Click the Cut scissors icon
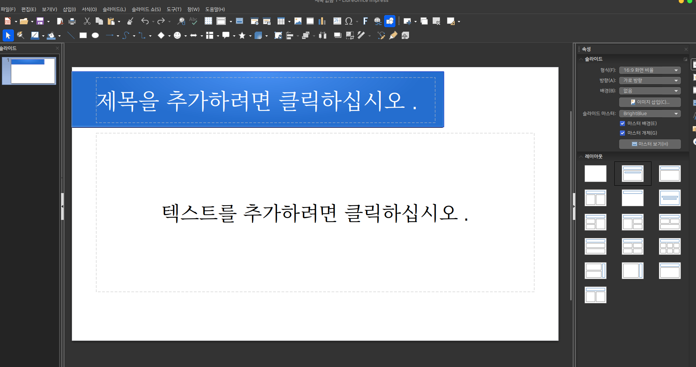696x367 pixels. pos(87,21)
